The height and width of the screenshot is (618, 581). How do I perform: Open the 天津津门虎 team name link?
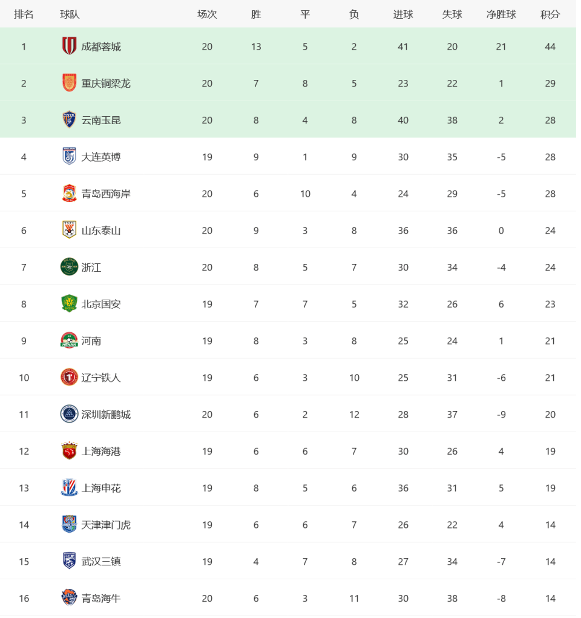click(x=106, y=525)
